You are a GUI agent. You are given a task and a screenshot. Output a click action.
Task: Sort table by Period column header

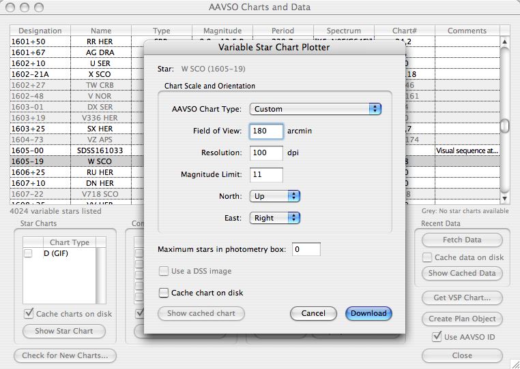tap(283, 31)
